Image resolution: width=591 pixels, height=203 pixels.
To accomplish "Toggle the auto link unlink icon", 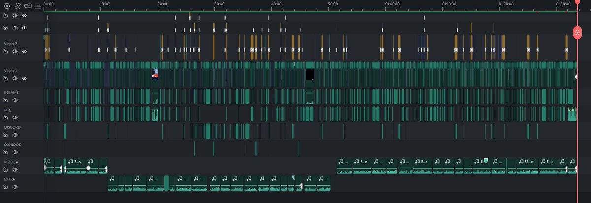I will 17,6.
